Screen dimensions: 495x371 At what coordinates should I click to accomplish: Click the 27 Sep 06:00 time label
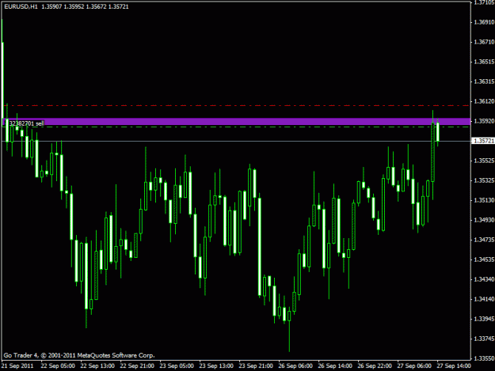click(x=414, y=366)
